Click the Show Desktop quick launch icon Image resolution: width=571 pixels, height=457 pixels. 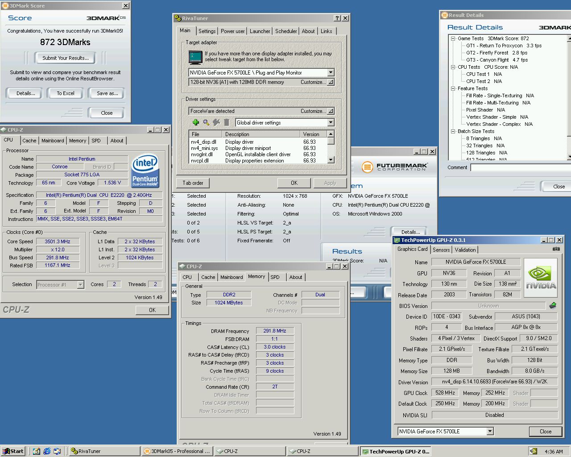[37, 451]
